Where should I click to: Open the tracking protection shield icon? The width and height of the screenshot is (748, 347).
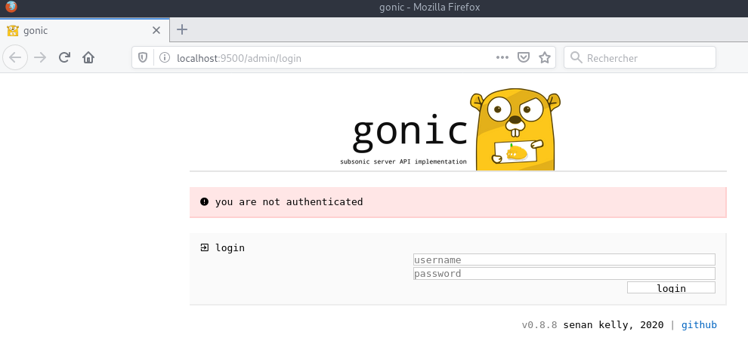pos(143,57)
